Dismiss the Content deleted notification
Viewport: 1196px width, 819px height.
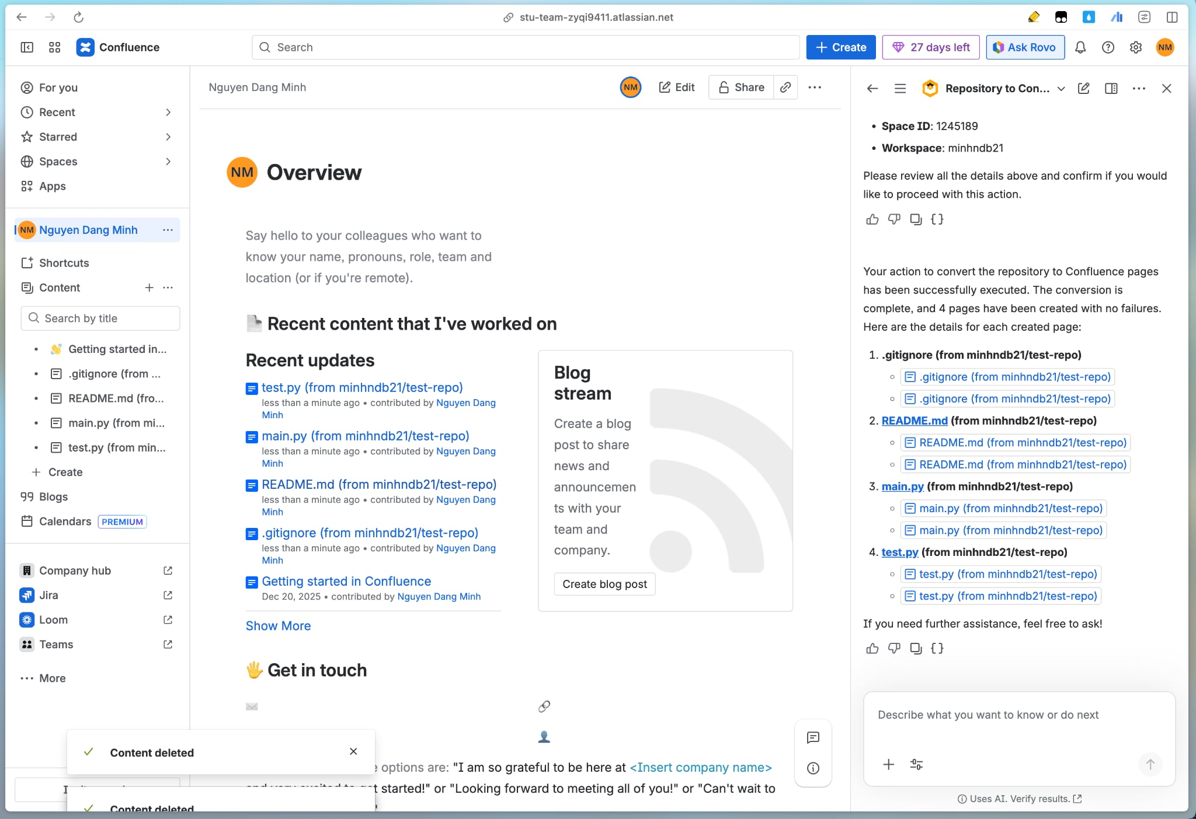tap(353, 751)
